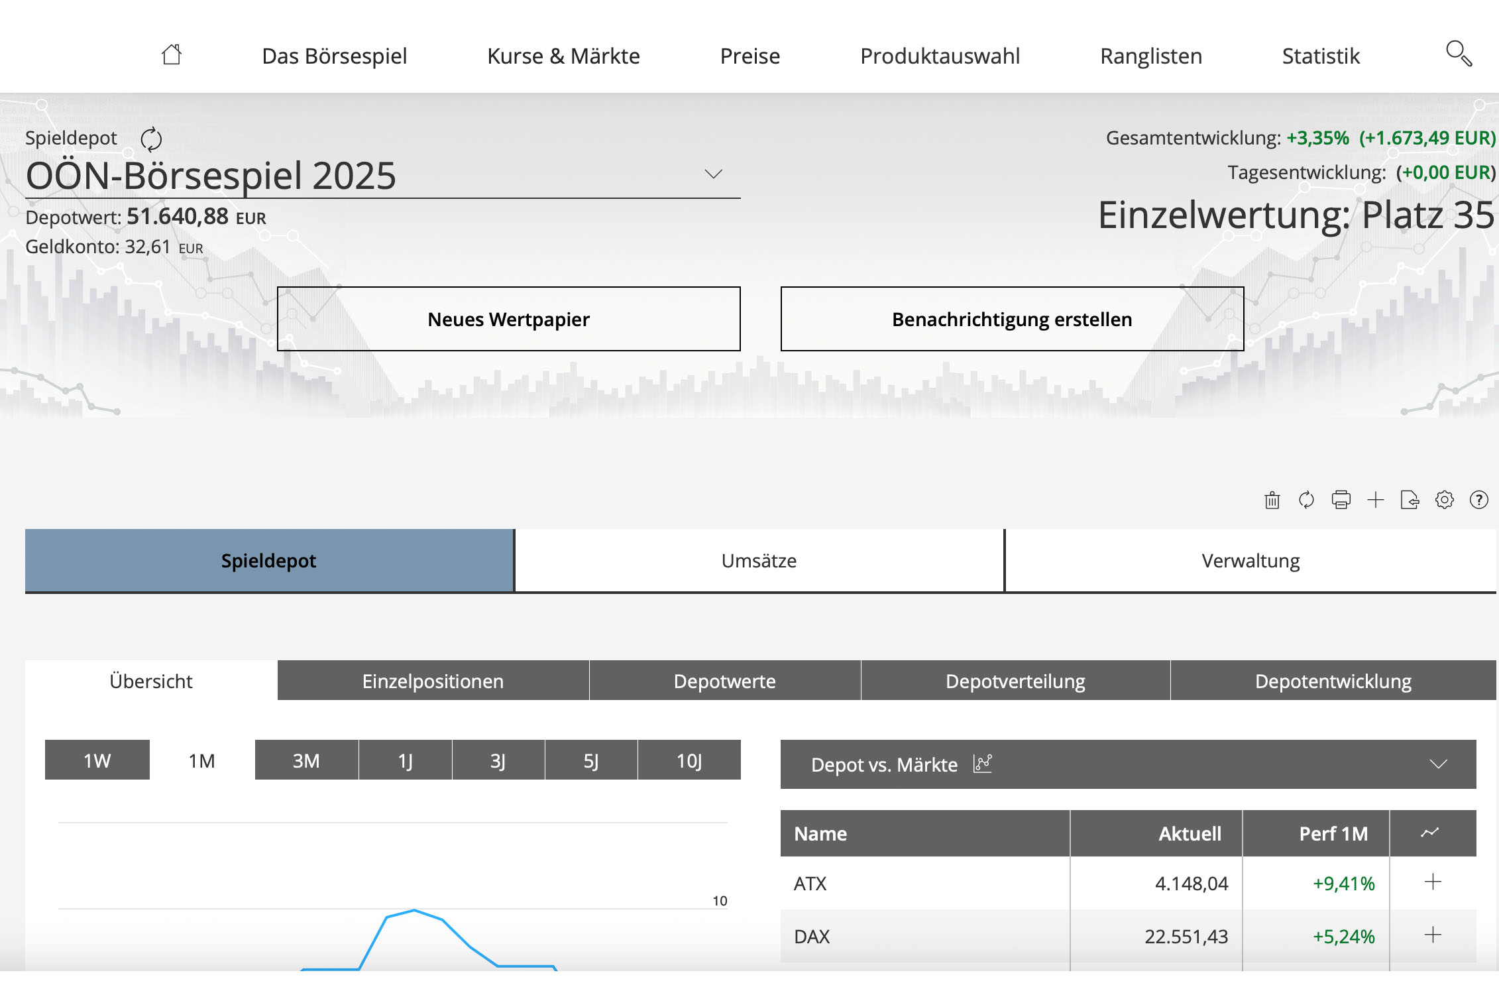Click Benachrichtigung erstellen button
Screen dimensions: 1499x999
coord(1013,319)
